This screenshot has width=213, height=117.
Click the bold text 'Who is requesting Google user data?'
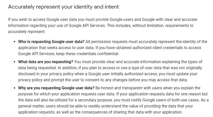pos(51,42)
